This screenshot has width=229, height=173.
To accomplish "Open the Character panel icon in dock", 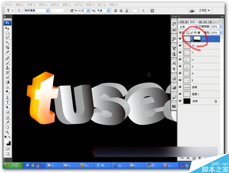I will click(x=174, y=63).
